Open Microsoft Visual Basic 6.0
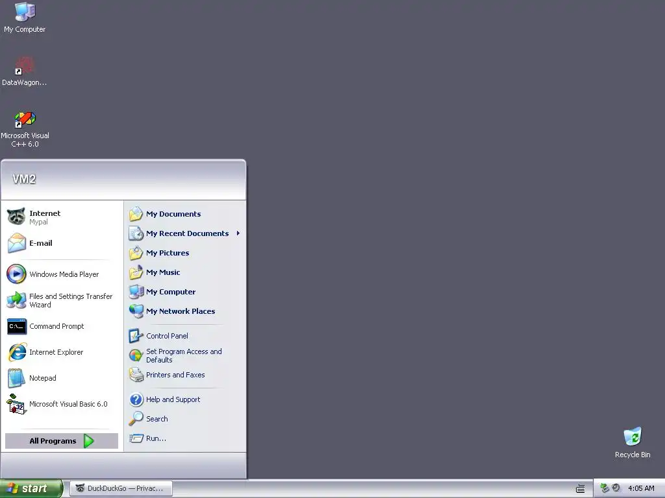This screenshot has width=665, height=498. click(62, 404)
